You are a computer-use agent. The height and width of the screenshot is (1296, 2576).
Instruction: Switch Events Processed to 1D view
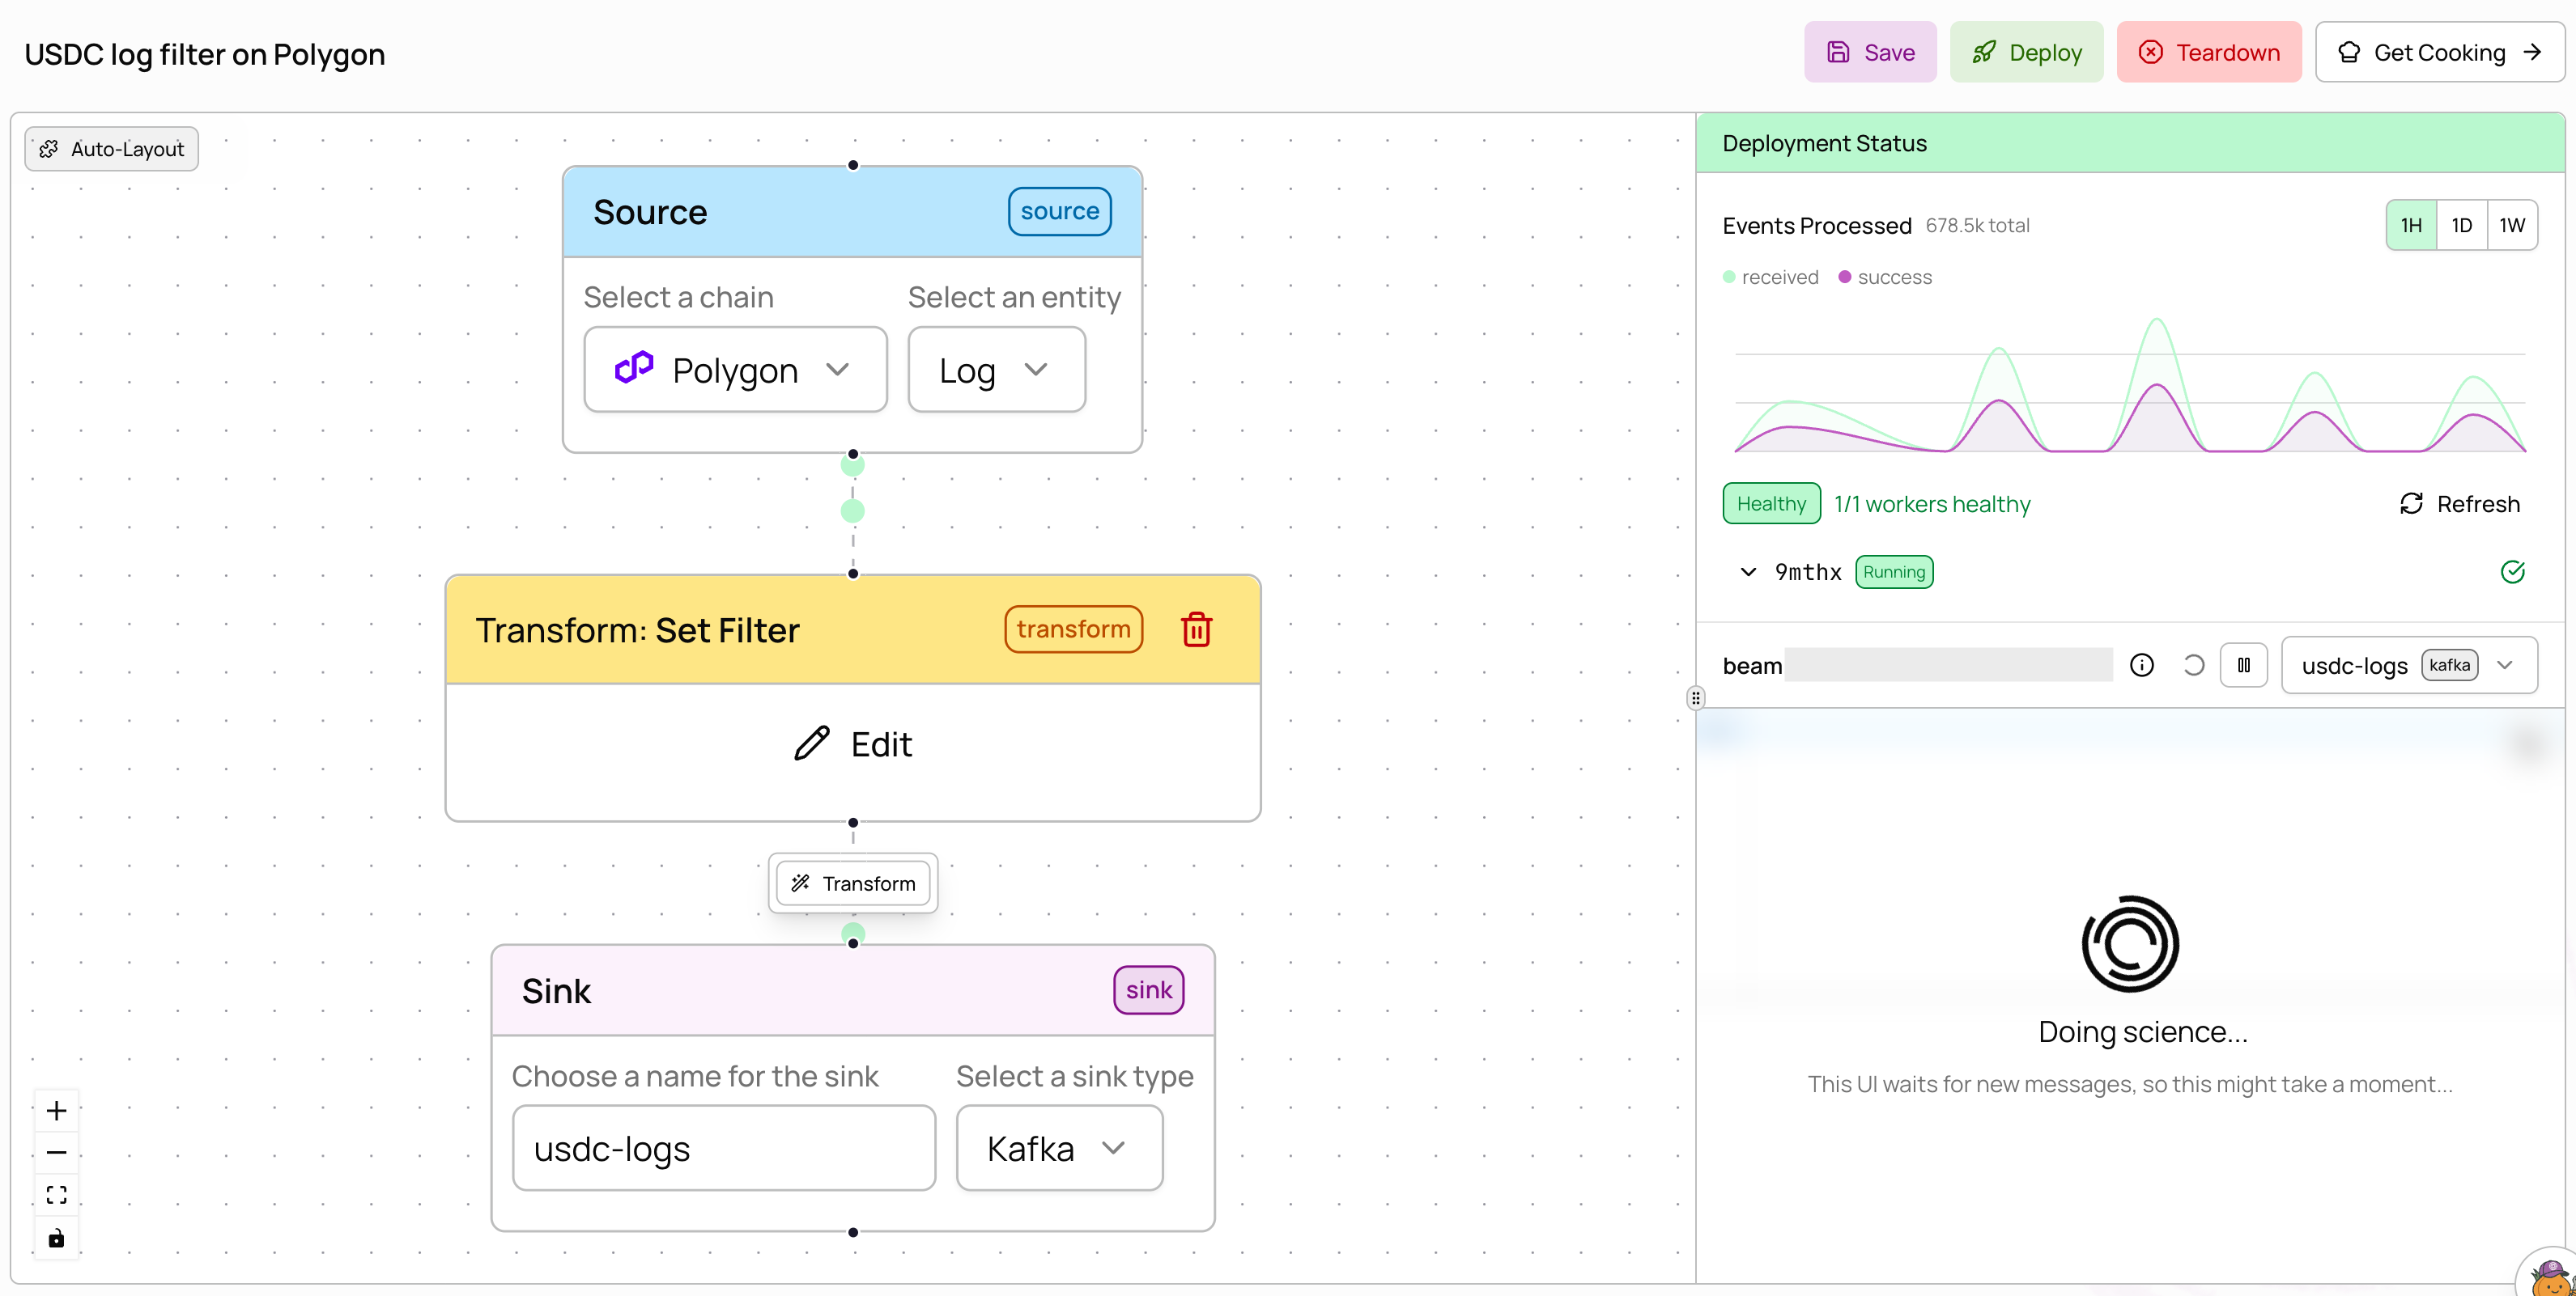point(2462,225)
